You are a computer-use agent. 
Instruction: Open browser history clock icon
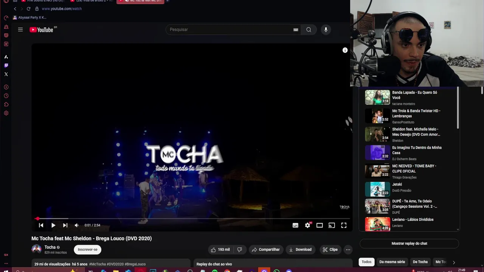click(6, 96)
